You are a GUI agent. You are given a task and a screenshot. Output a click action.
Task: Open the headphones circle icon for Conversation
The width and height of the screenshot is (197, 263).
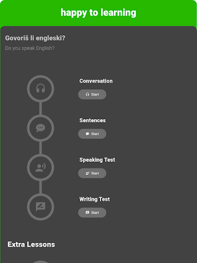pos(41,89)
